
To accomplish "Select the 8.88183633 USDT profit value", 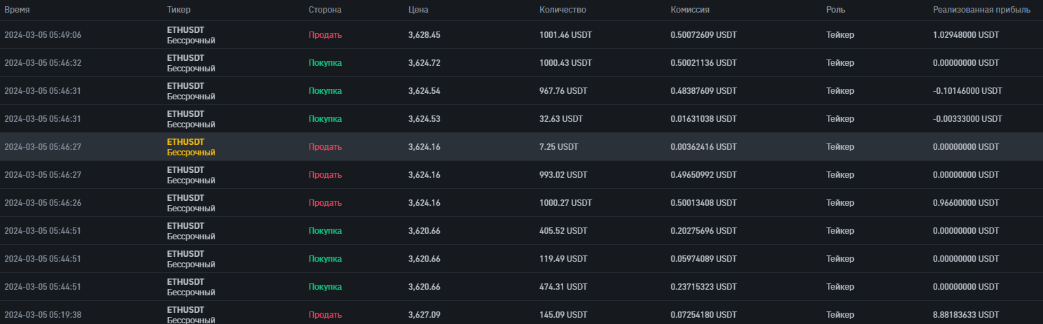I will pyautogui.click(x=966, y=315).
